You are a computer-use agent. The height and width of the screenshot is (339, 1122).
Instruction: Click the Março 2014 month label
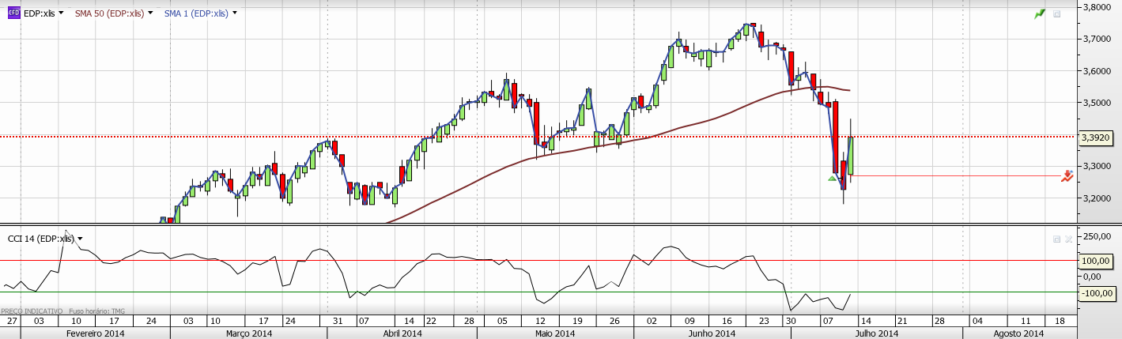click(x=248, y=333)
